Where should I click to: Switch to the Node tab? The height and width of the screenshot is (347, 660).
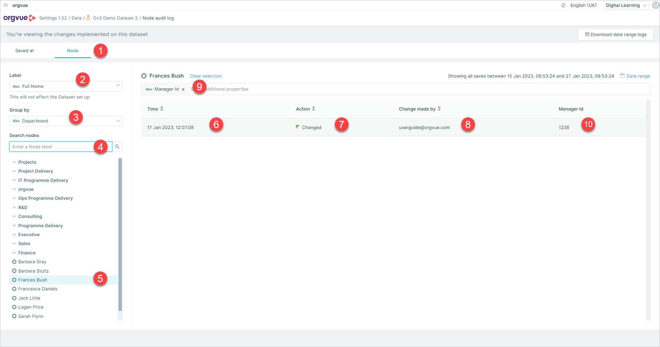[x=72, y=50]
